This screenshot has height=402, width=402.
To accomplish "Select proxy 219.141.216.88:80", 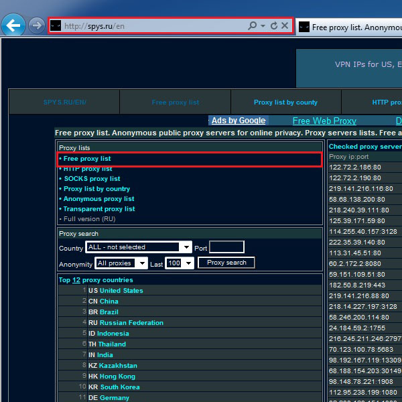I will (359, 296).
